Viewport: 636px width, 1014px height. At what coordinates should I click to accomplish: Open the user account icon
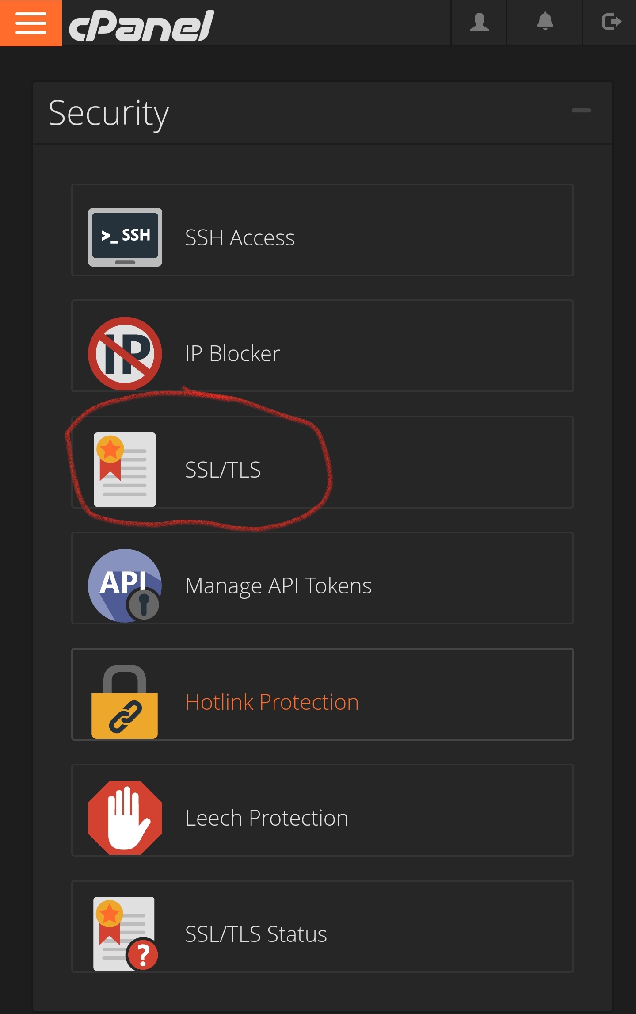click(479, 22)
